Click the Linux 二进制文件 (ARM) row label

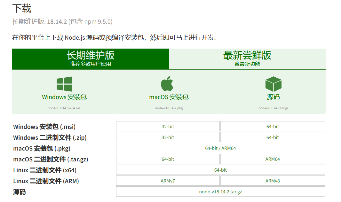(46, 181)
